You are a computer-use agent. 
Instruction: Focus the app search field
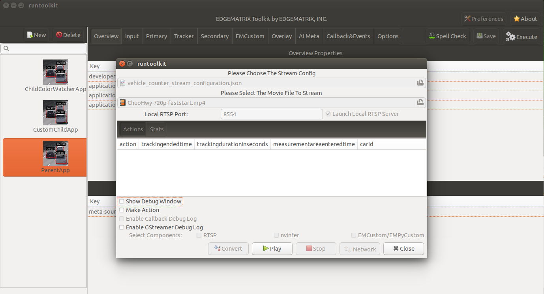click(x=43, y=48)
